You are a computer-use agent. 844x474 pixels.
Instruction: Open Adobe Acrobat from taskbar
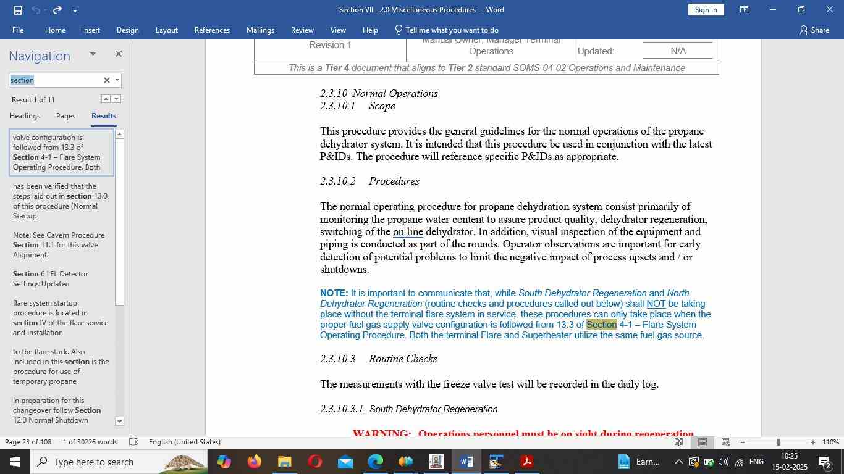tap(527, 462)
